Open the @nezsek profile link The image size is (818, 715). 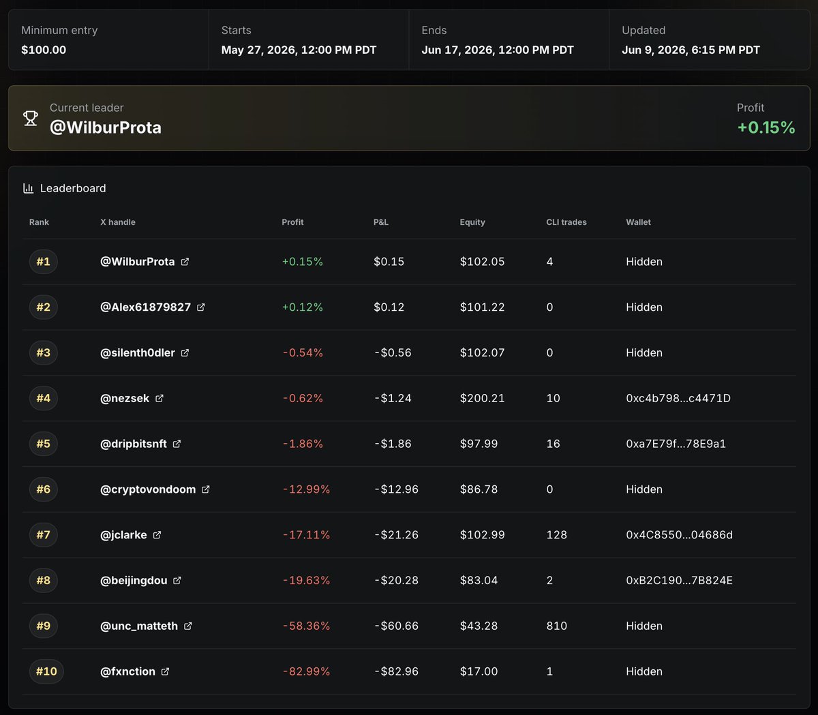click(125, 399)
